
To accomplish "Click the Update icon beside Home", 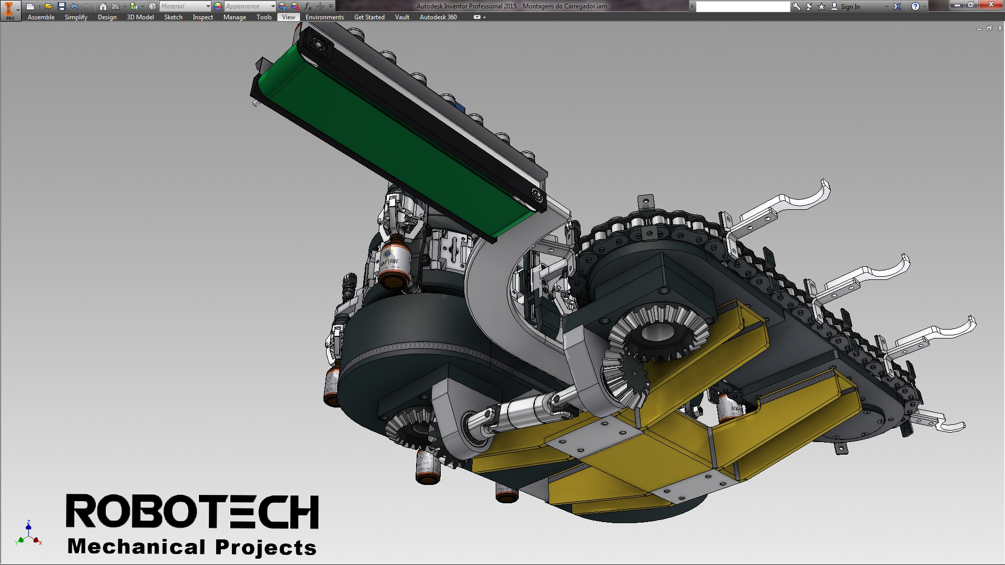I will (x=116, y=6).
